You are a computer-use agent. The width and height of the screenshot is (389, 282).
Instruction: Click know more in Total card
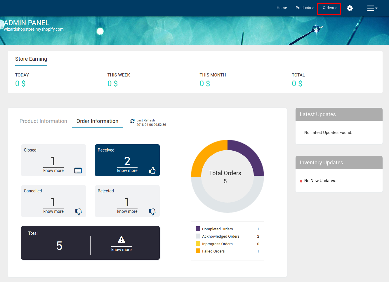121,250
